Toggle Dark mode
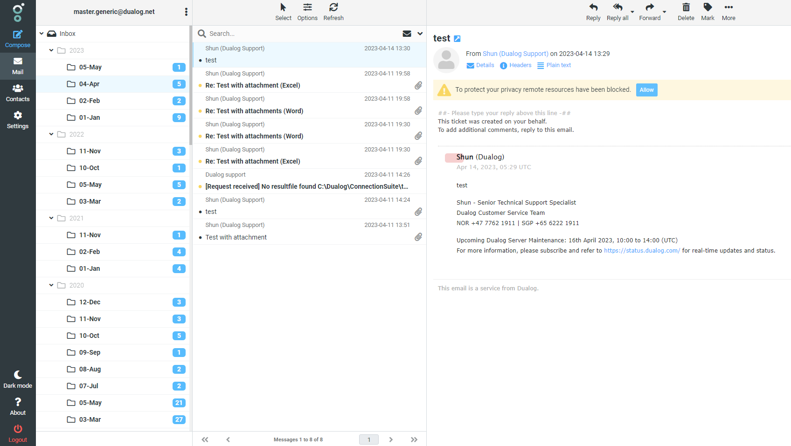This screenshot has height=446, width=791. point(18,379)
